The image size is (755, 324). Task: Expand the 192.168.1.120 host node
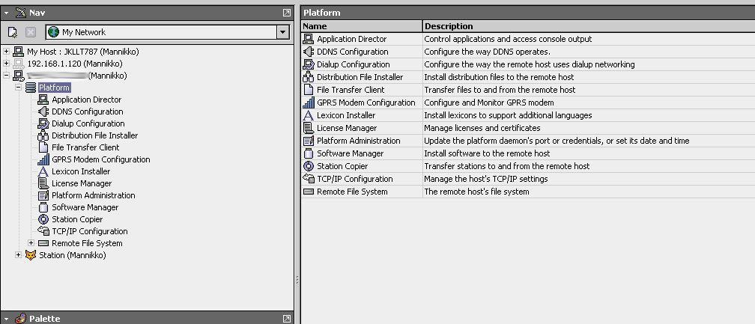tap(6, 64)
